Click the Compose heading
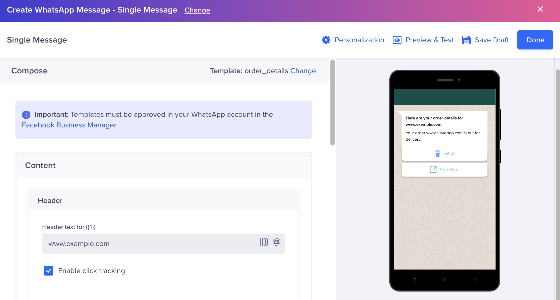 coord(29,71)
